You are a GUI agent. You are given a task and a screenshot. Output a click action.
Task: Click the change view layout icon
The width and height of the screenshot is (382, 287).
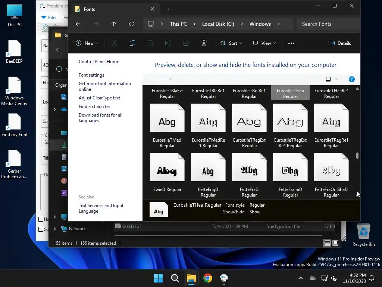[328, 79]
